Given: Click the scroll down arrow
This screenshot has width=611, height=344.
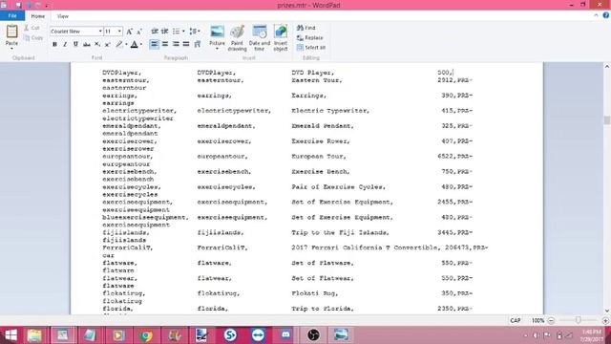Looking at the screenshot, I should (x=607, y=311).
